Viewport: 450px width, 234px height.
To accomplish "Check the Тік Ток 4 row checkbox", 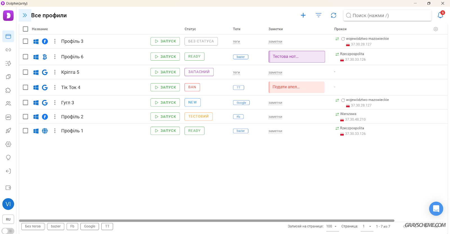I will [25, 87].
